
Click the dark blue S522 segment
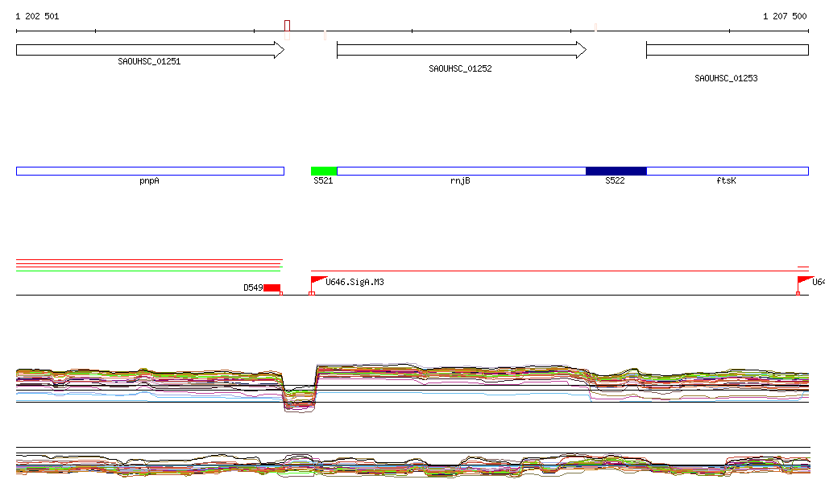616,171
